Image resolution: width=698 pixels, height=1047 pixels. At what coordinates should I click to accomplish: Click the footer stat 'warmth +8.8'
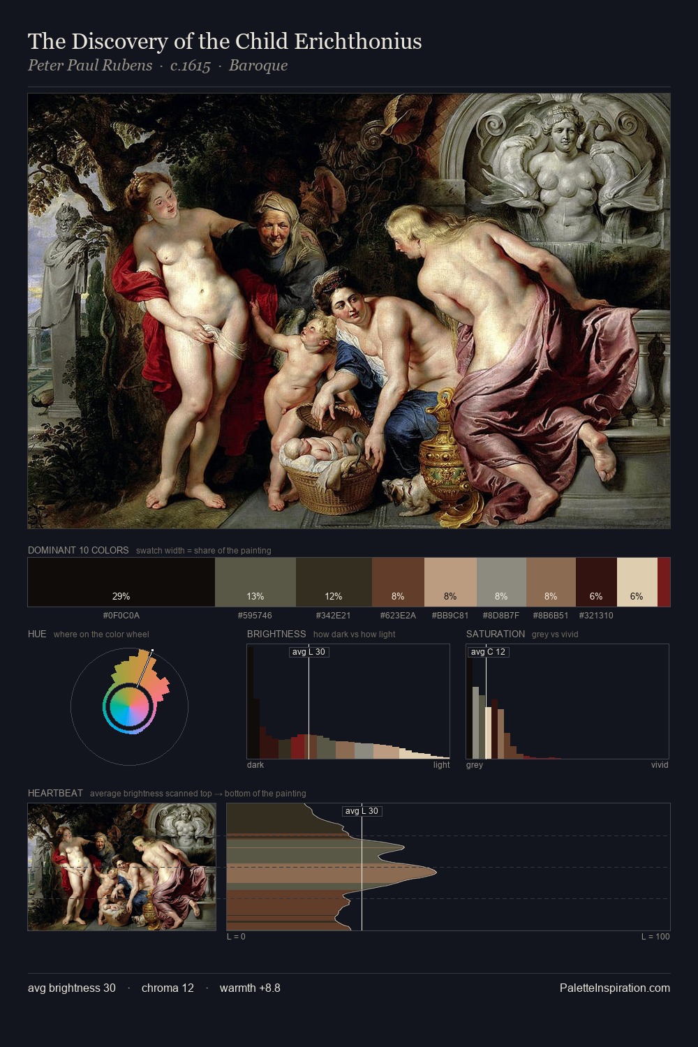coord(250,988)
